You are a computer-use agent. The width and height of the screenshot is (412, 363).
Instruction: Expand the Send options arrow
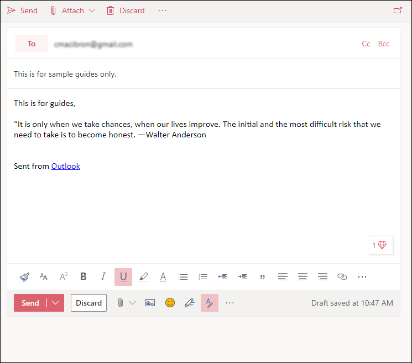(55, 303)
